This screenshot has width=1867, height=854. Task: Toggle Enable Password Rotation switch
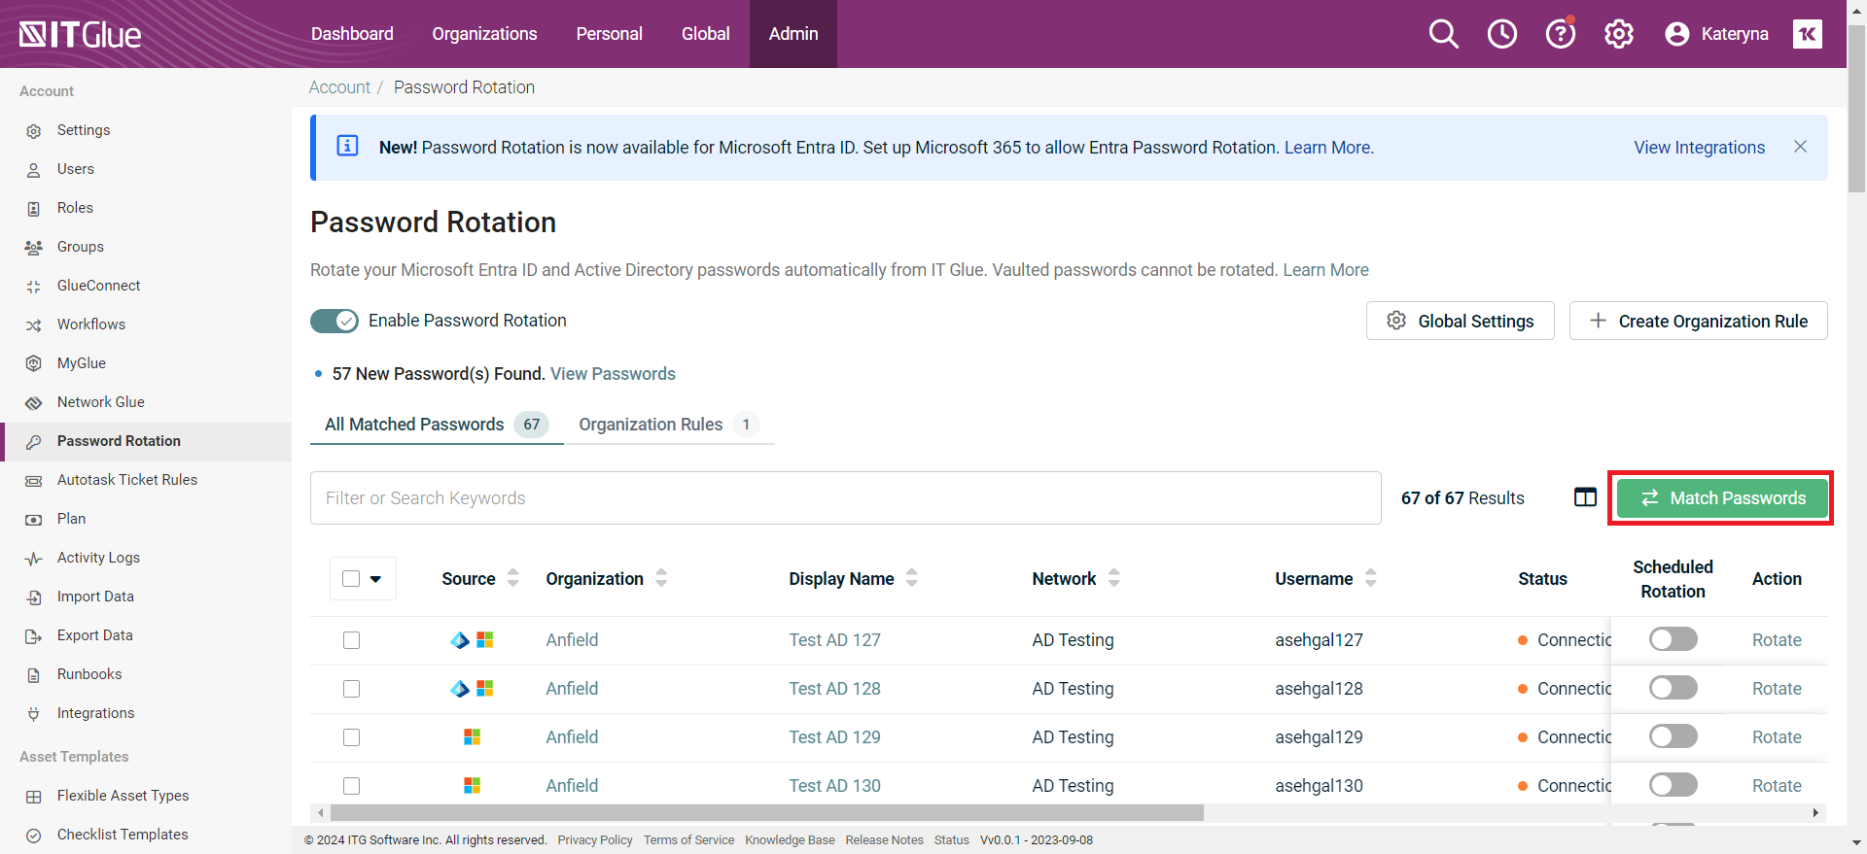tap(335, 321)
